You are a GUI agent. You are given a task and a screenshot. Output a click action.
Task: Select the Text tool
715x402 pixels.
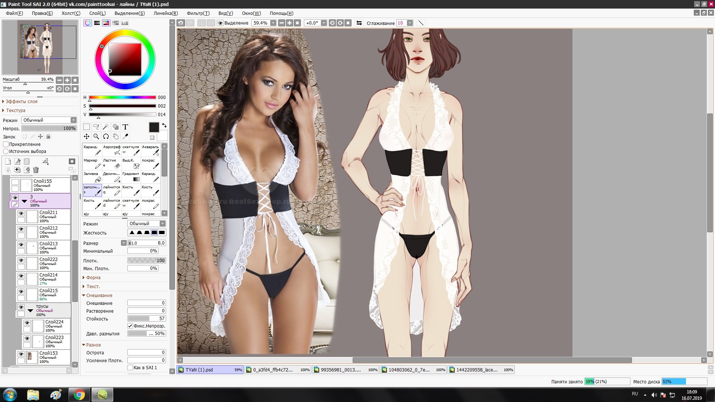pyautogui.click(x=125, y=127)
